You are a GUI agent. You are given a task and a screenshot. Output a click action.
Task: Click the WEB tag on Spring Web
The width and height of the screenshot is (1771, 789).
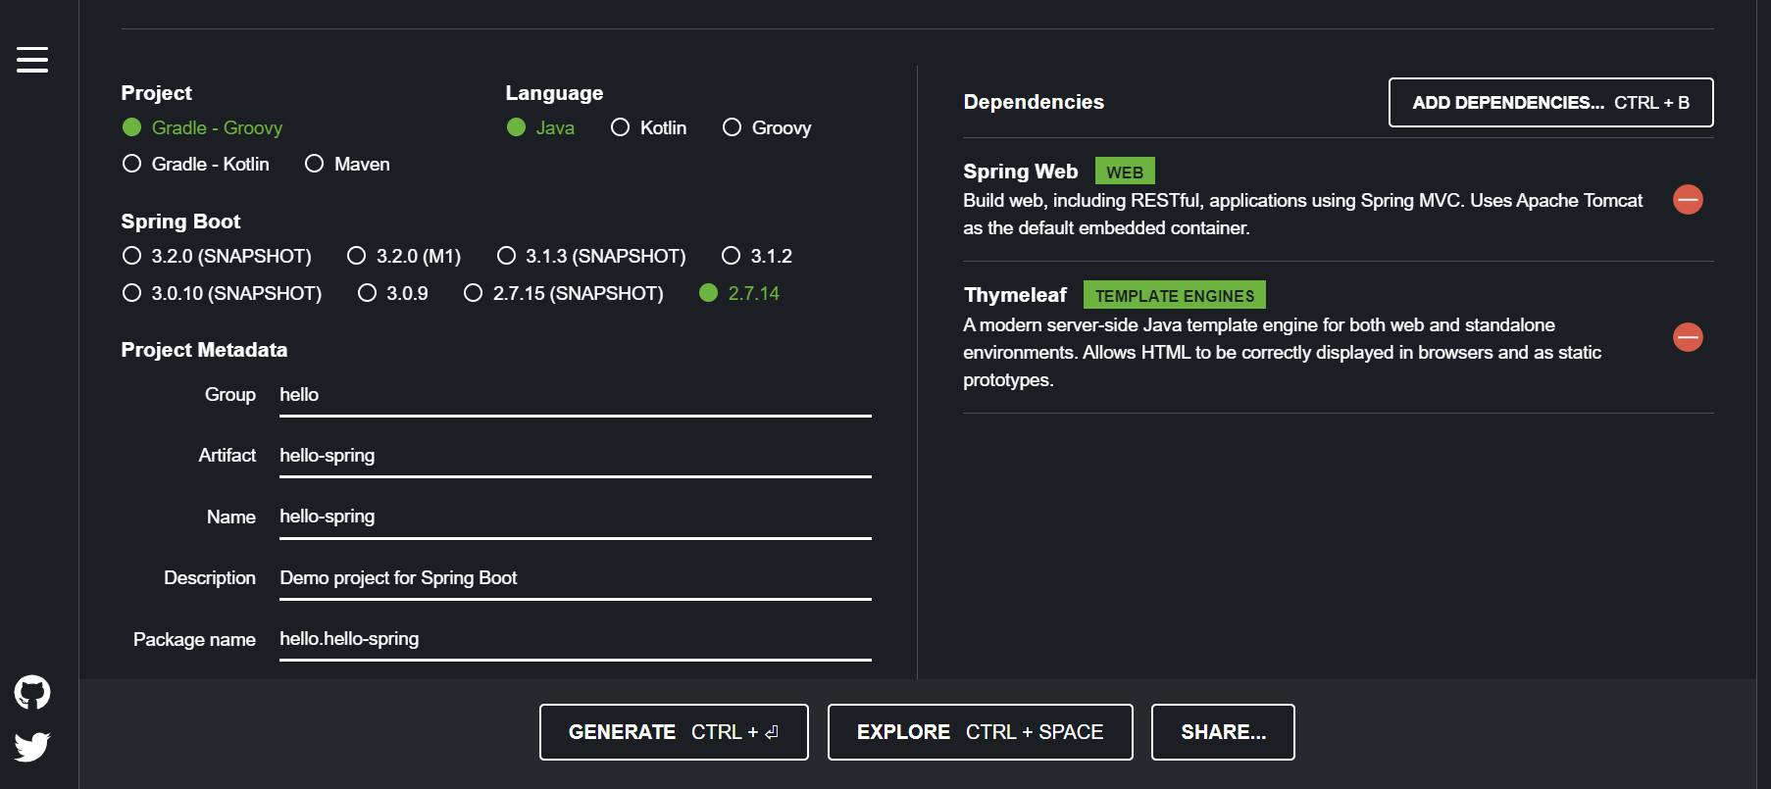[x=1125, y=172]
